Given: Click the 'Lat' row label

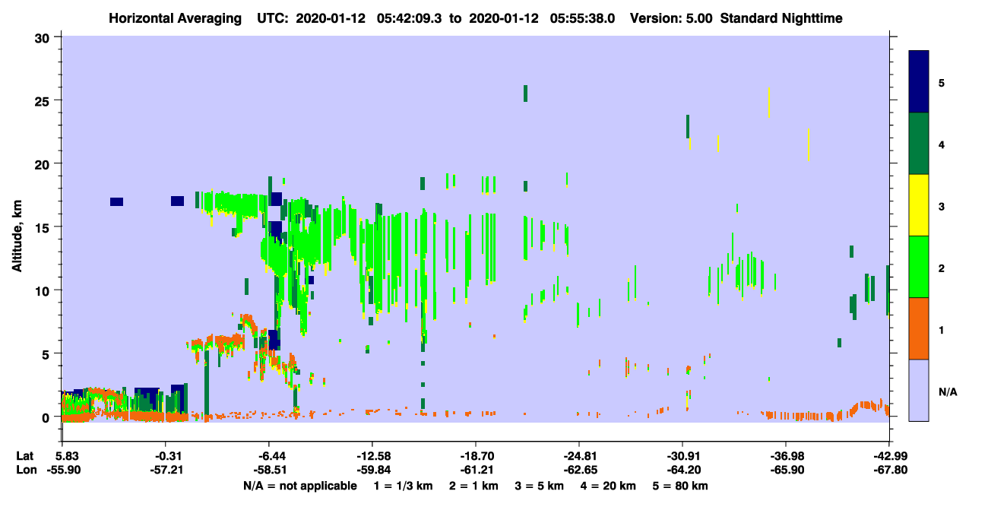Looking at the screenshot, I should (24, 456).
